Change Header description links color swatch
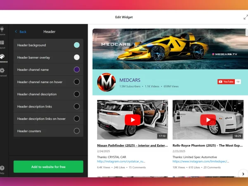The height and width of the screenshot is (186, 248). [x=77, y=106]
